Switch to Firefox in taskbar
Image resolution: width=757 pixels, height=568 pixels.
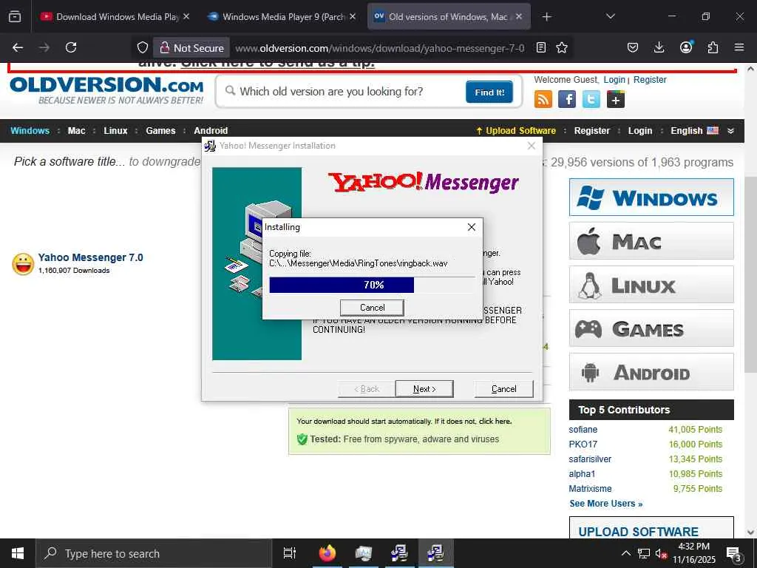327,553
